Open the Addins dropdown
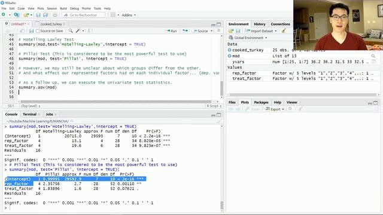 coord(129,15)
